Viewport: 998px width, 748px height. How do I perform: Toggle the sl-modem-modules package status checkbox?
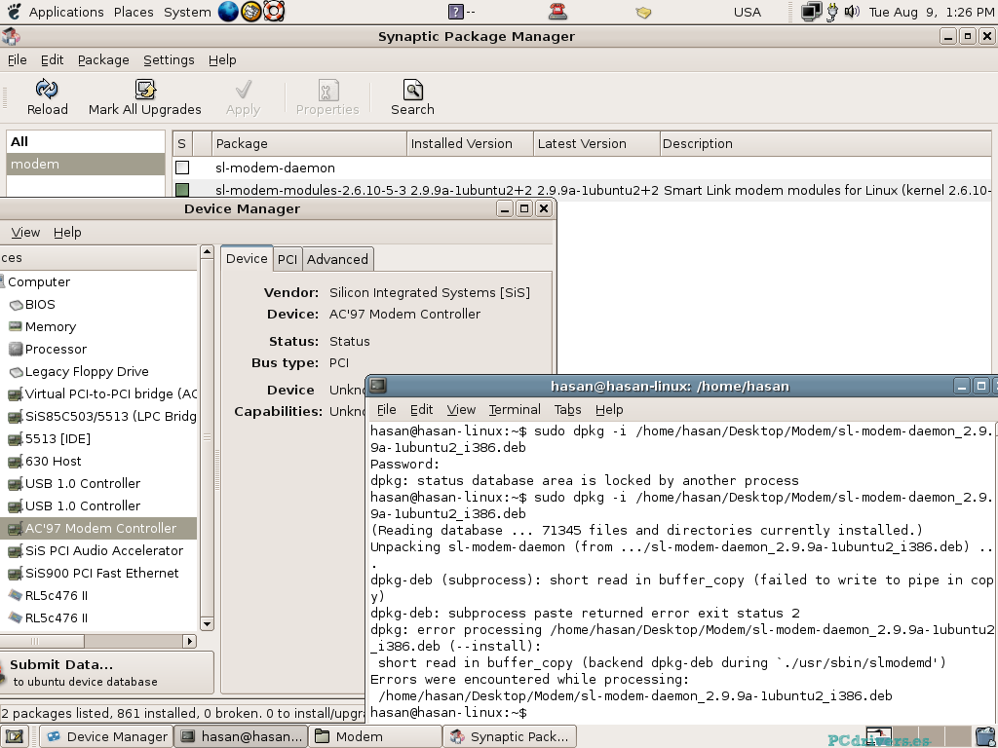click(182, 190)
